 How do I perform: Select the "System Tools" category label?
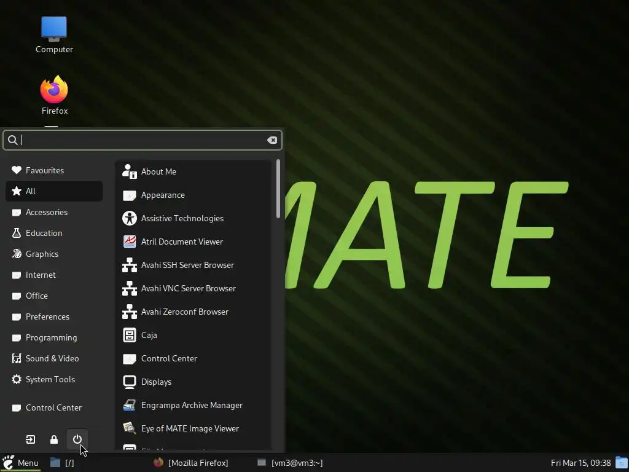(x=50, y=379)
